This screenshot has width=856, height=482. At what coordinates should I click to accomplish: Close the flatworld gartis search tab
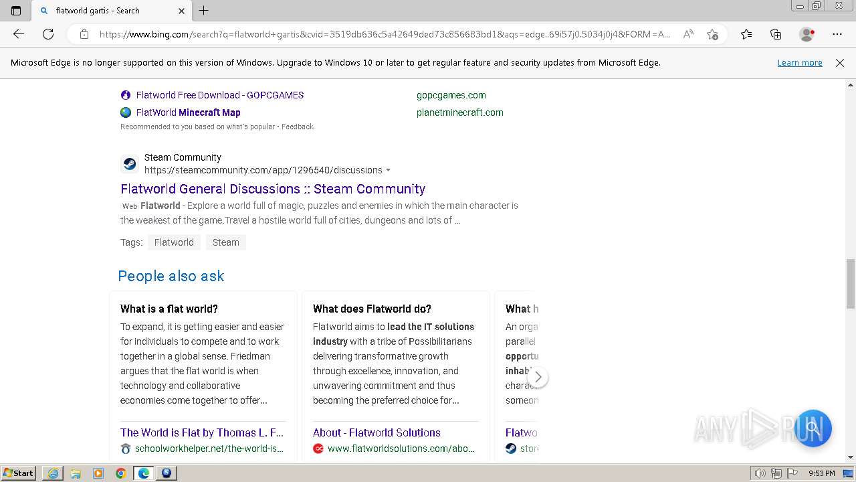coord(181,11)
